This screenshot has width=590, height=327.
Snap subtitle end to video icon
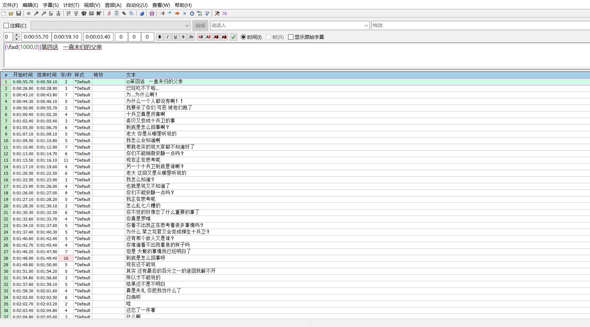click(x=76, y=13)
